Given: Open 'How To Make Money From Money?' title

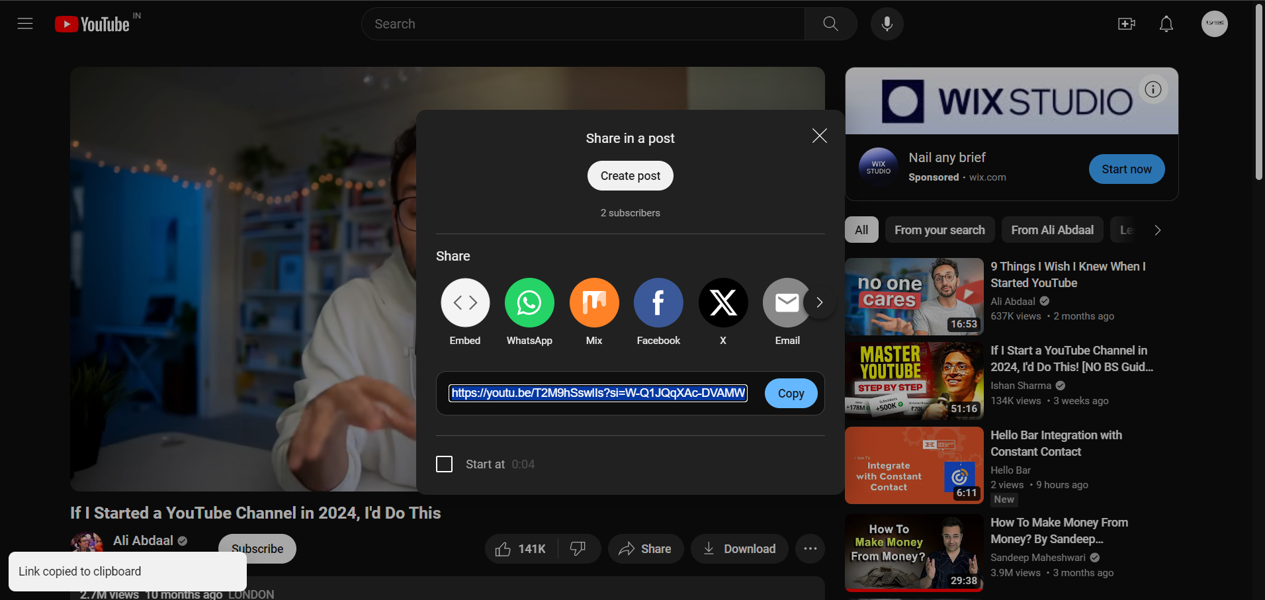Looking at the screenshot, I should tap(1059, 531).
